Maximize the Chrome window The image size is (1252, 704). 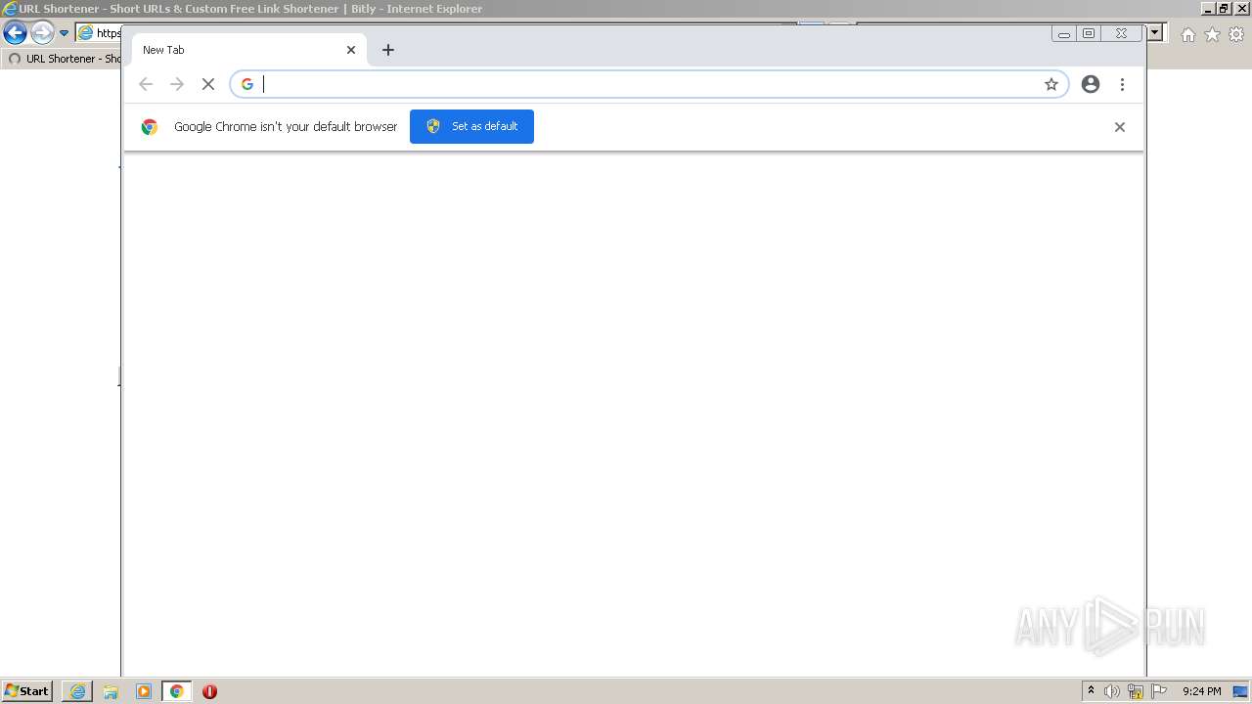click(x=1089, y=33)
